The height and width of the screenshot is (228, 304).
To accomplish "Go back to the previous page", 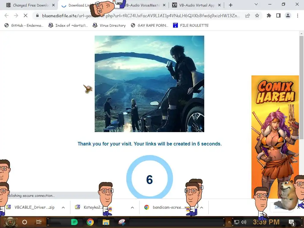I will pos(7,15).
